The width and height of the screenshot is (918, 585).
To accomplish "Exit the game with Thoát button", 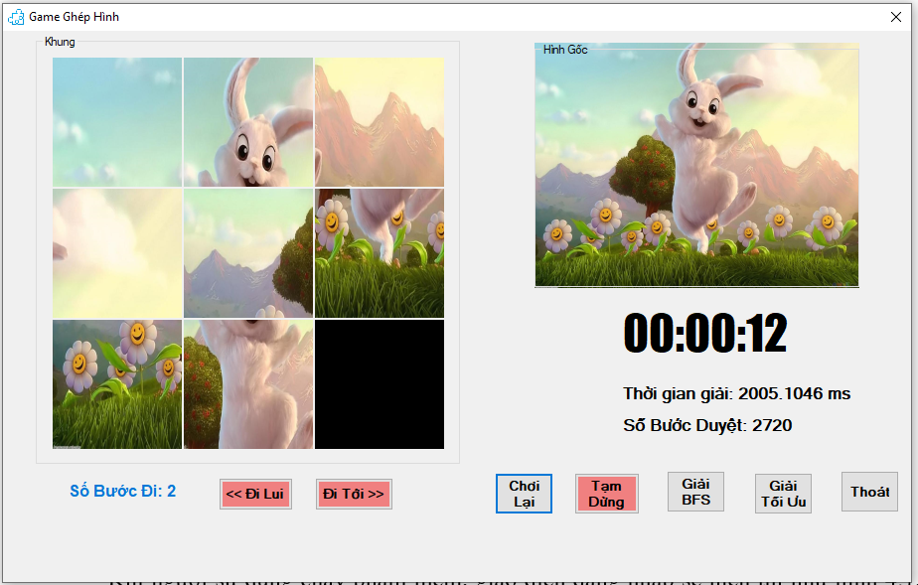I will point(870,492).
